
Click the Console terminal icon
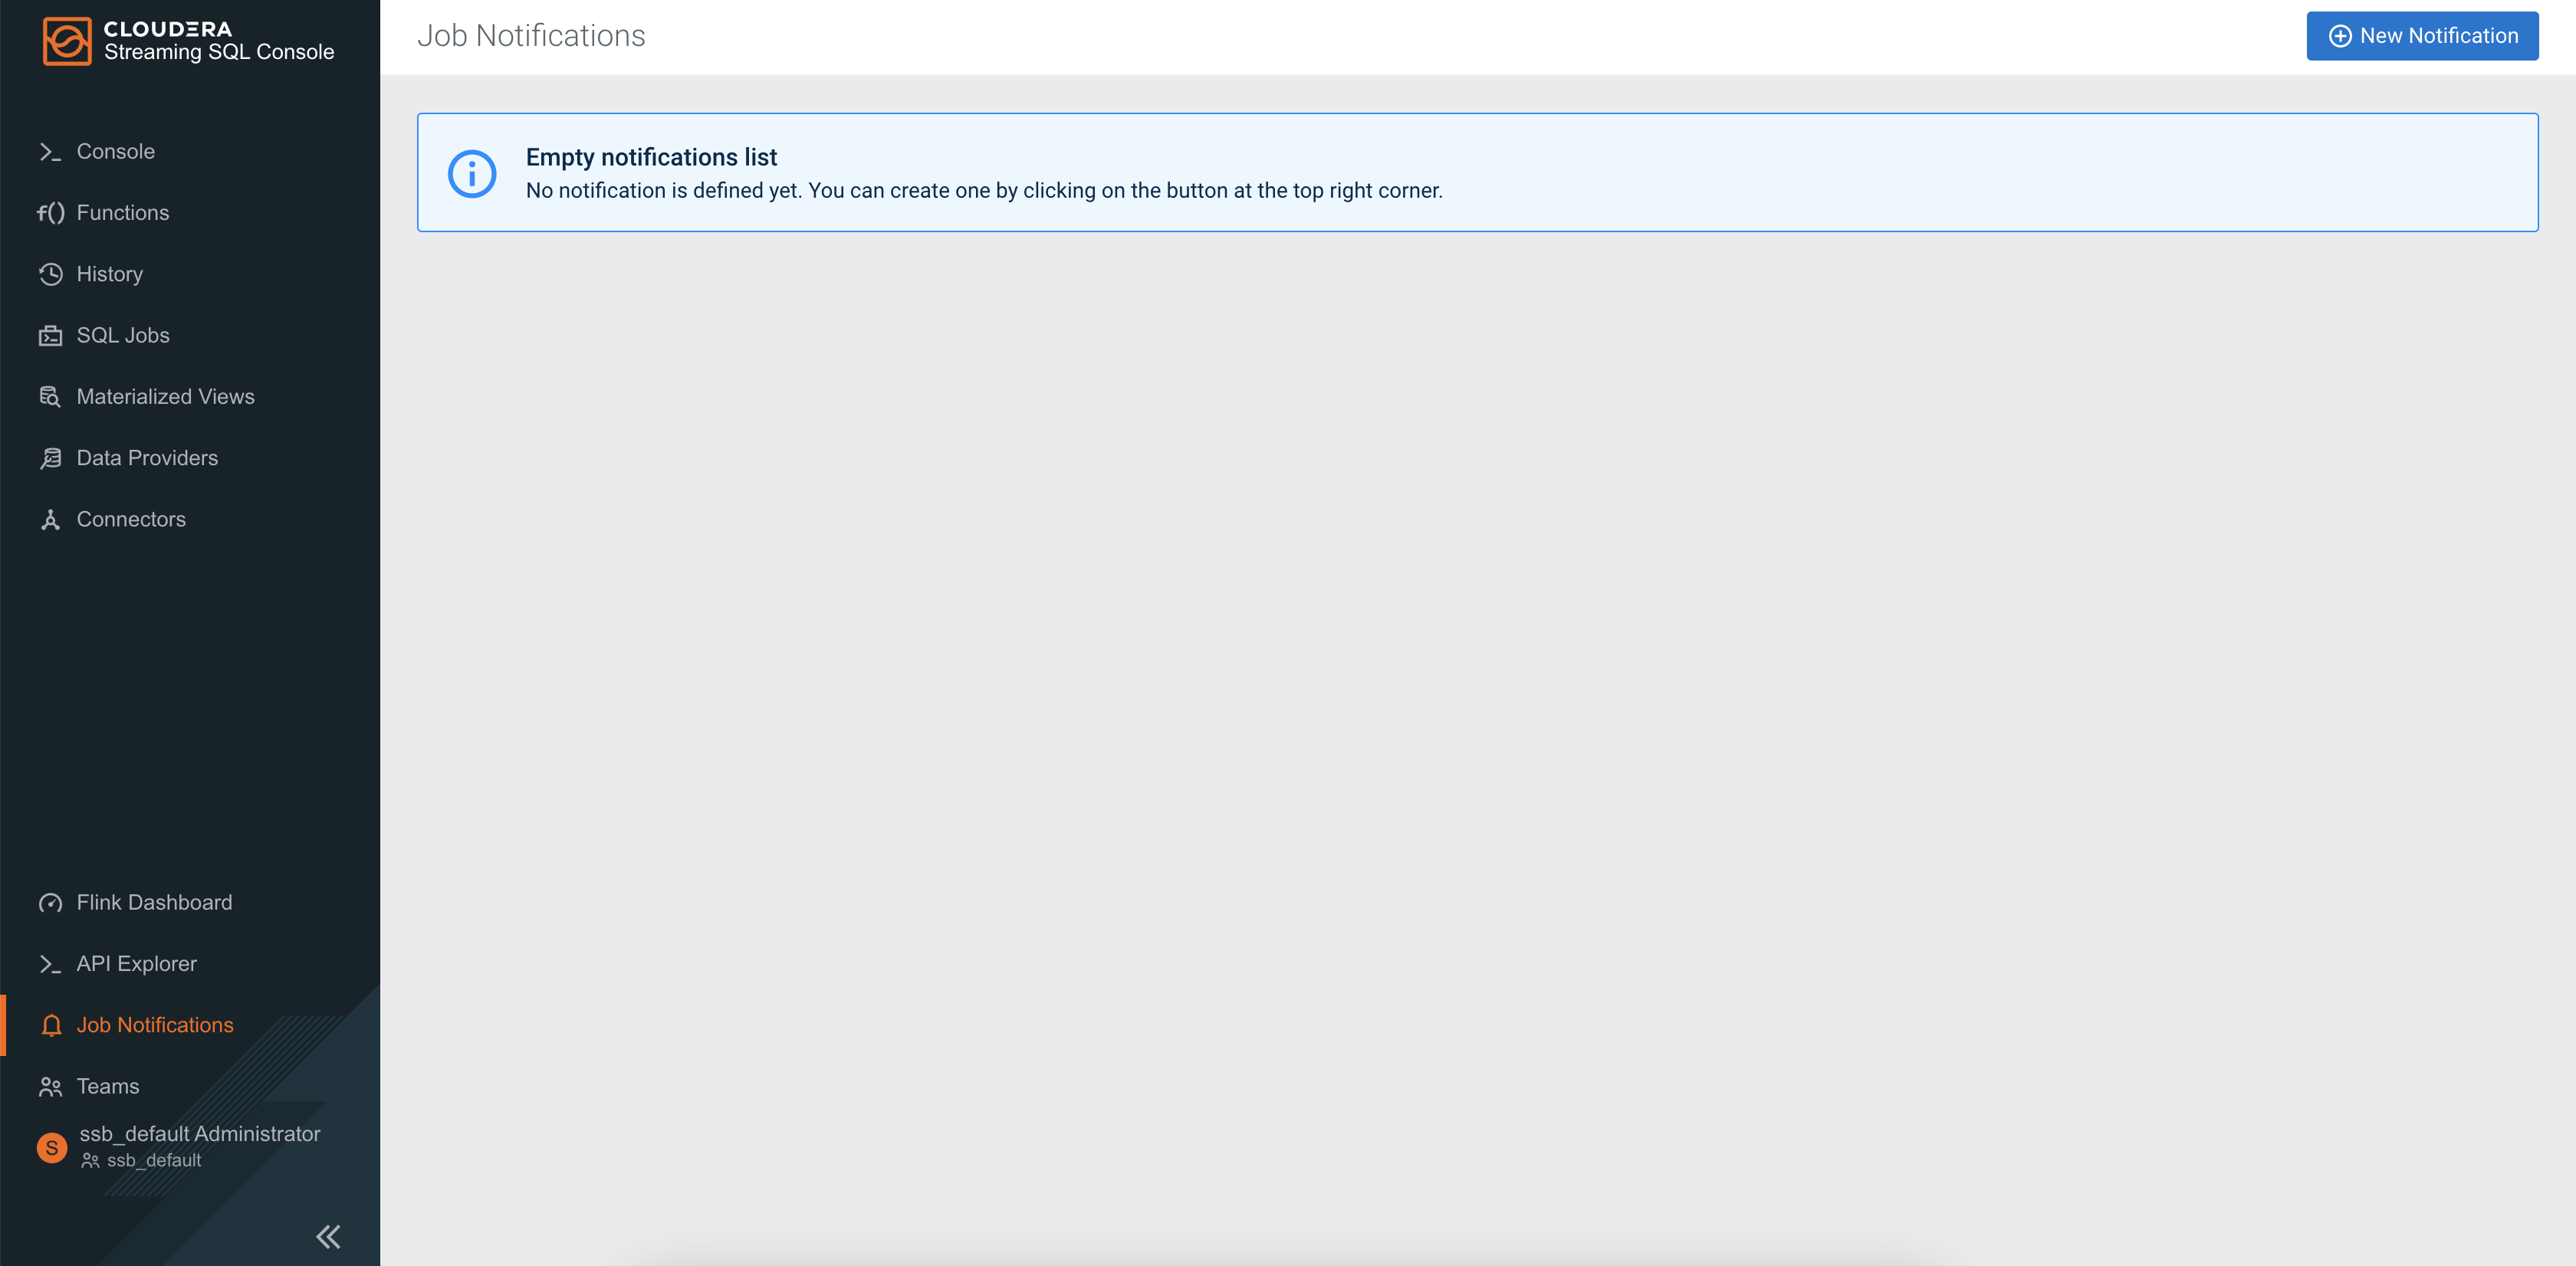coord(50,152)
